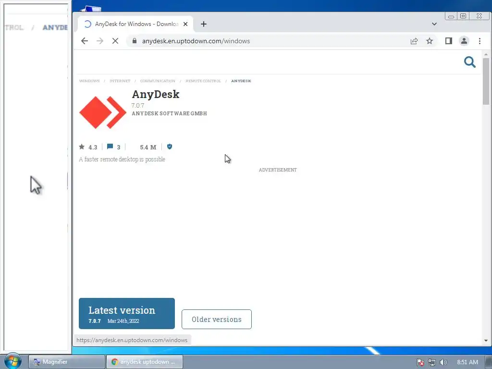Viewport: 492px width, 369px height.
Task: Share this page icon in address bar
Action: (414, 41)
